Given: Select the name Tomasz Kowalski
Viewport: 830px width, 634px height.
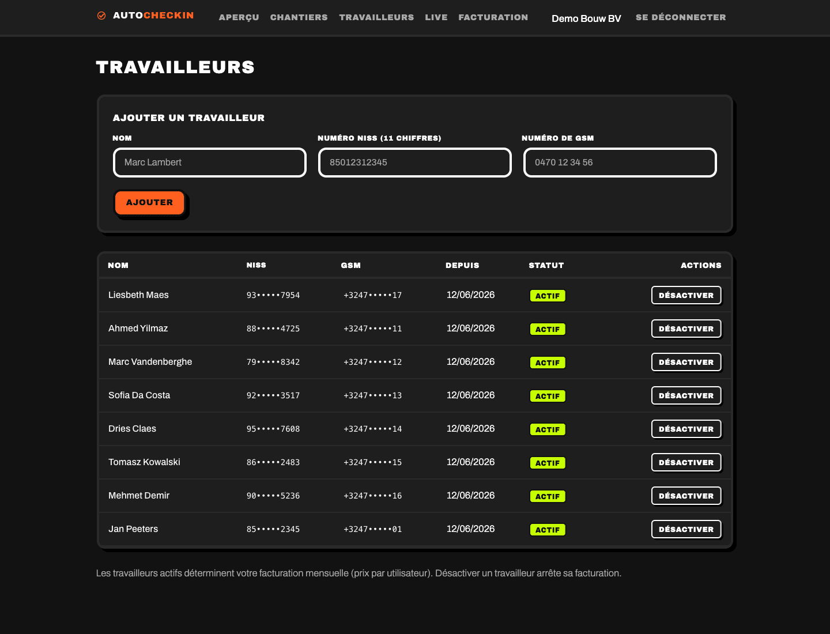Looking at the screenshot, I should tap(144, 462).
